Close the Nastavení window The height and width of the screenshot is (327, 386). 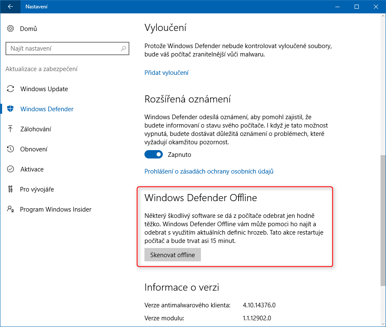(x=376, y=7)
